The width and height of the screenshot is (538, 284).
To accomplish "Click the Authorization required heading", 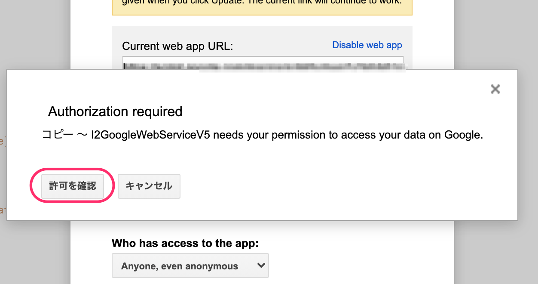I will (x=115, y=112).
